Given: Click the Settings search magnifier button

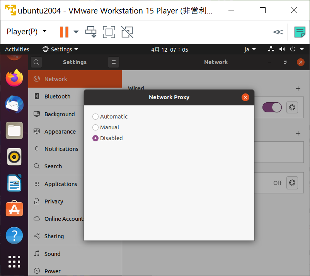Looking at the screenshot, I should coord(36,62).
